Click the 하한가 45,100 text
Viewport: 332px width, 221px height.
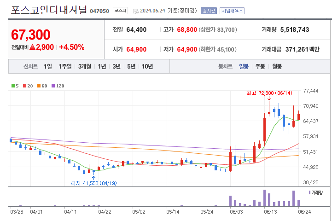(218, 49)
